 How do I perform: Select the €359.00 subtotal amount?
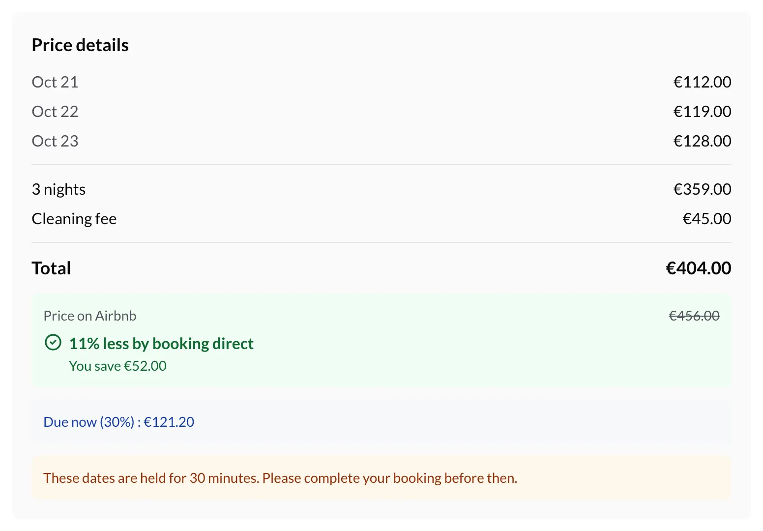[702, 189]
